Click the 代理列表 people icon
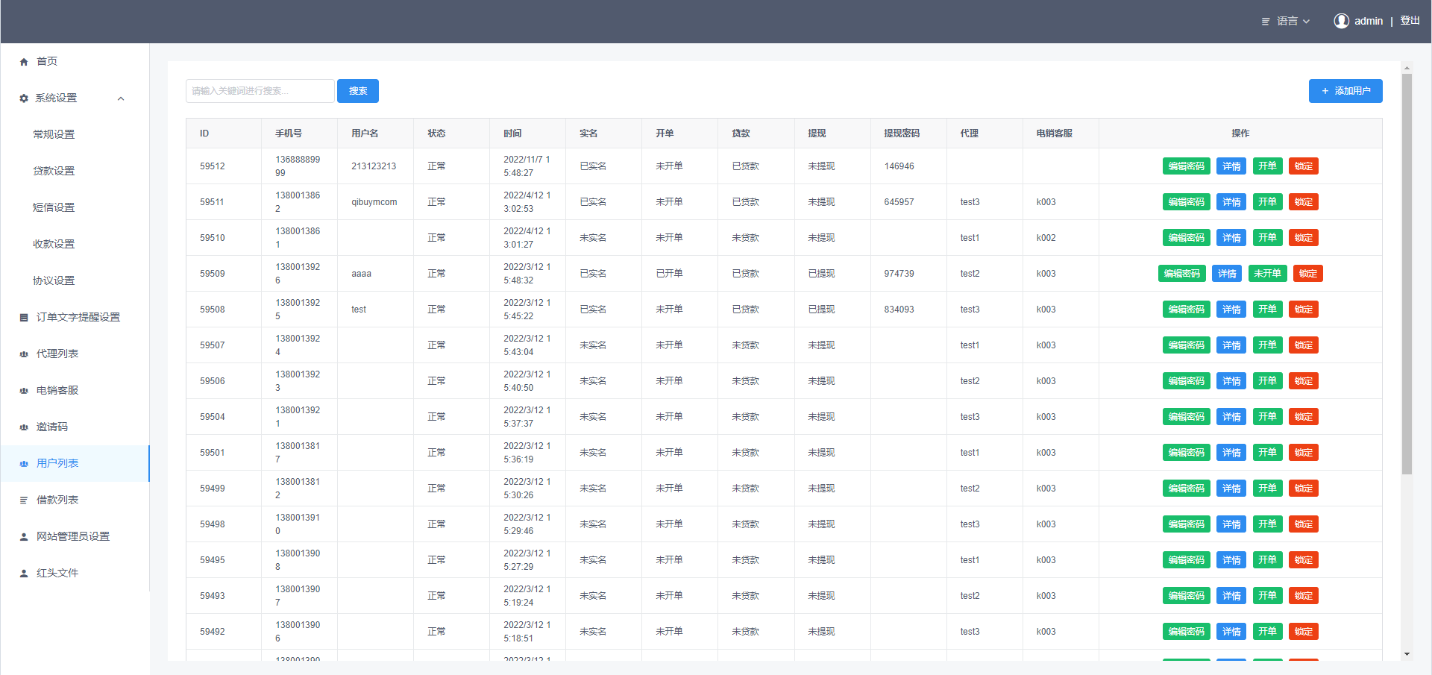1432x675 pixels. click(x=24, y=354)
